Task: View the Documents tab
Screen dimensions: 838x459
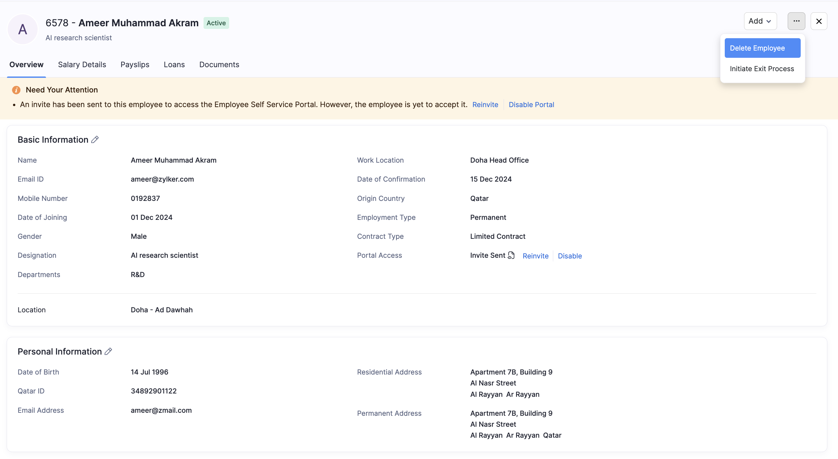Action: click(x=219, y=65)
